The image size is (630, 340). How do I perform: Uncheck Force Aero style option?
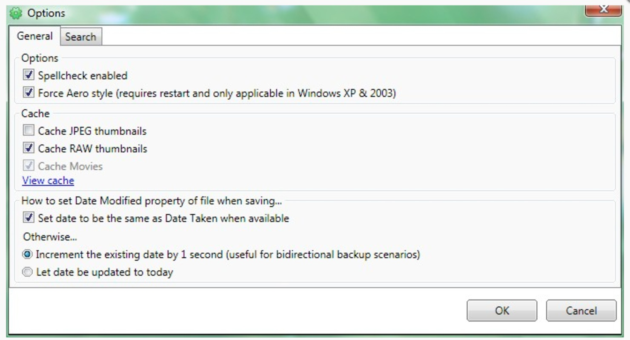tap(28, 92)
